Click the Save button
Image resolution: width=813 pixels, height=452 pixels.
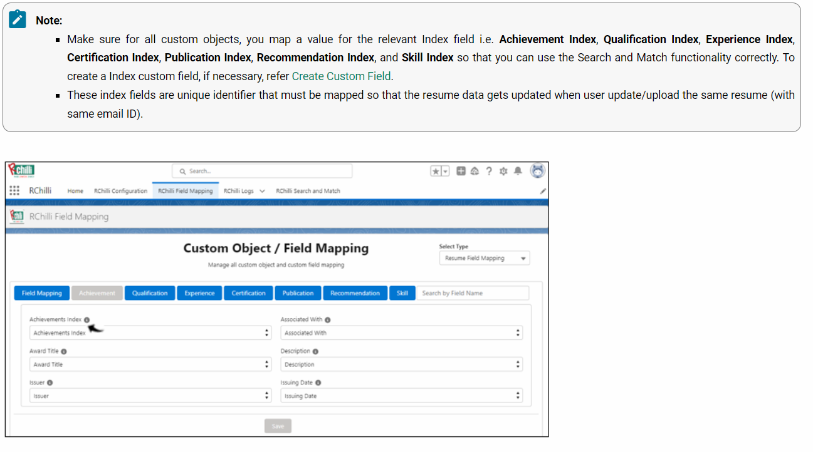pos(278,426)
